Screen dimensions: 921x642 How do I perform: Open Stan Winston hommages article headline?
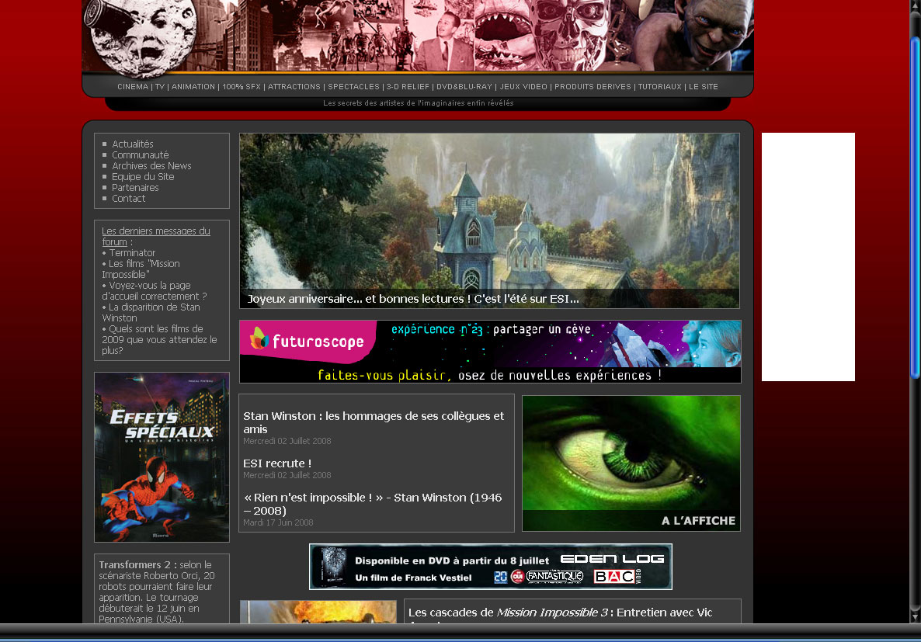(x=374, y=422)
